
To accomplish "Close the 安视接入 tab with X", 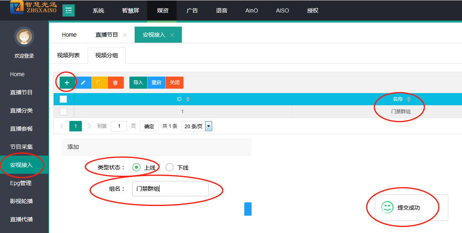I will (172, 35).
